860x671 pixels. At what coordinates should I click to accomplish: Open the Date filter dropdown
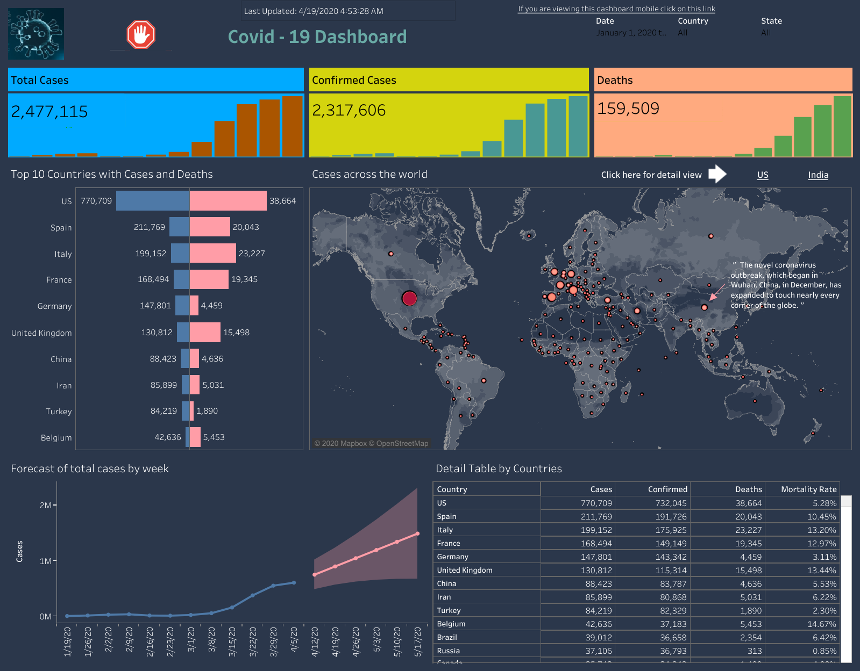click(x=631, y=33)
